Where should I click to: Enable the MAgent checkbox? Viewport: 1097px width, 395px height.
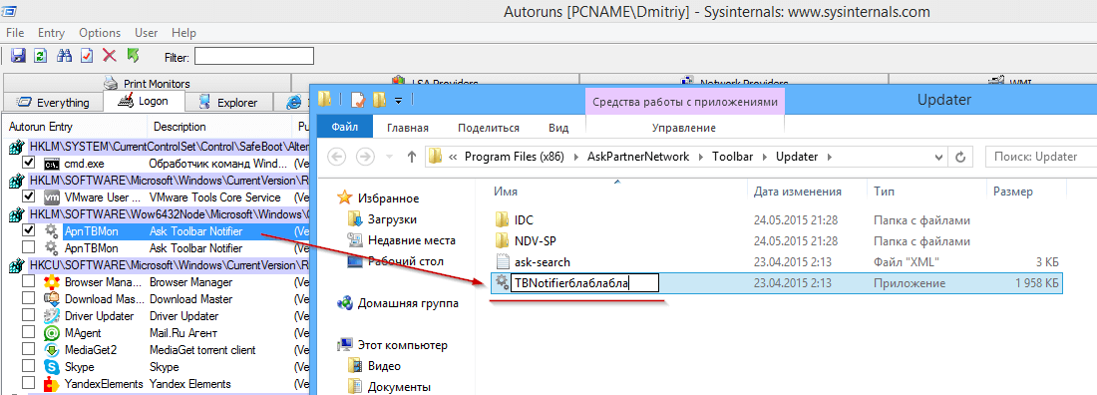pos(29,333)
